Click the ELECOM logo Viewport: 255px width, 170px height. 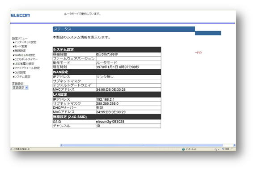[x=20, y=15]
